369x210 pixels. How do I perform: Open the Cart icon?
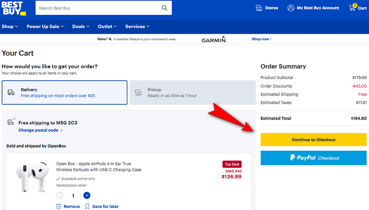(357, 8)
